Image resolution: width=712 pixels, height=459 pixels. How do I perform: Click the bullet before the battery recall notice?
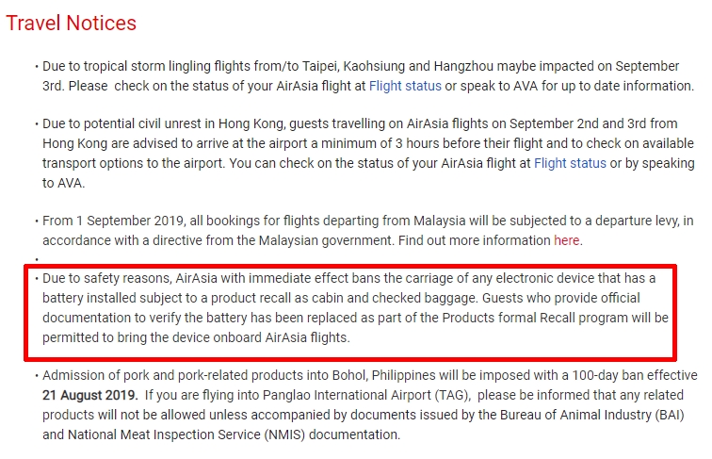(x=37, y=280)
